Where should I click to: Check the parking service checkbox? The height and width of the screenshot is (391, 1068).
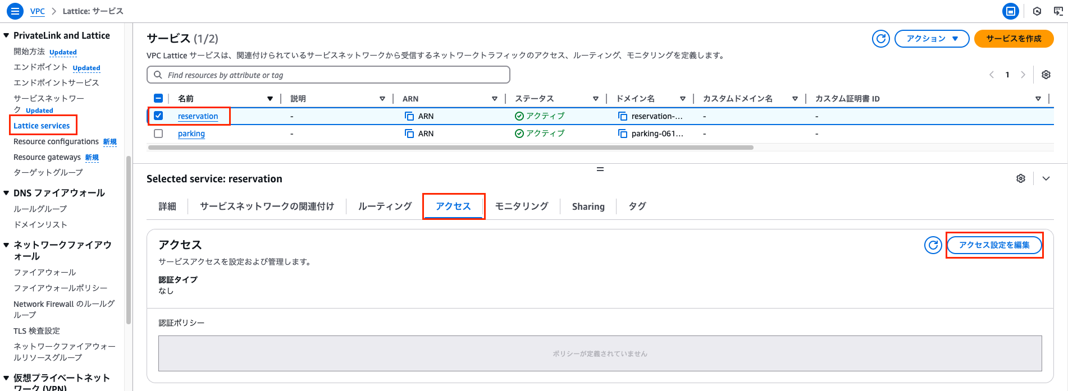[158, 134]
